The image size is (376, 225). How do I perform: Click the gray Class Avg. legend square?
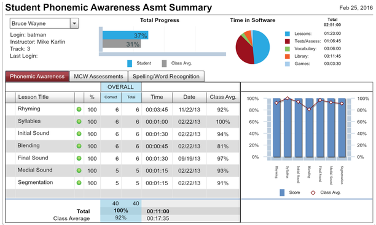164,63
